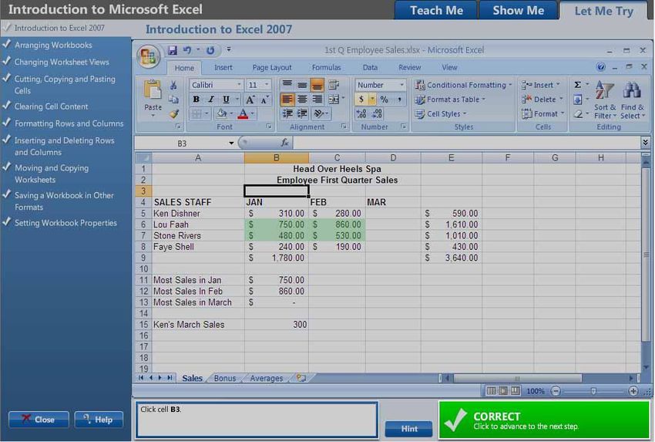Click the Paste clipboard icon
This screenshot has height=442, width=655.
coord(153,89)
